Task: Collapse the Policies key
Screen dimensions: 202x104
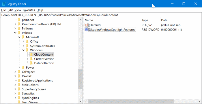Action: 15,33
